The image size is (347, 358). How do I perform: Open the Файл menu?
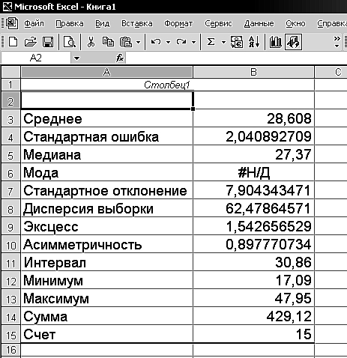(34, 23)
